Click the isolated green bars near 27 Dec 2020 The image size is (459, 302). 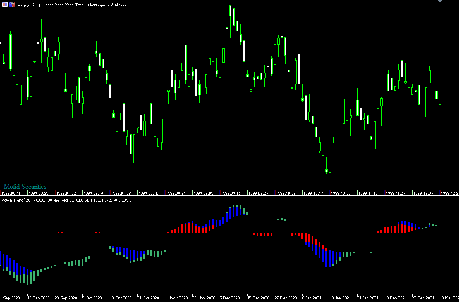coord(281,220)
